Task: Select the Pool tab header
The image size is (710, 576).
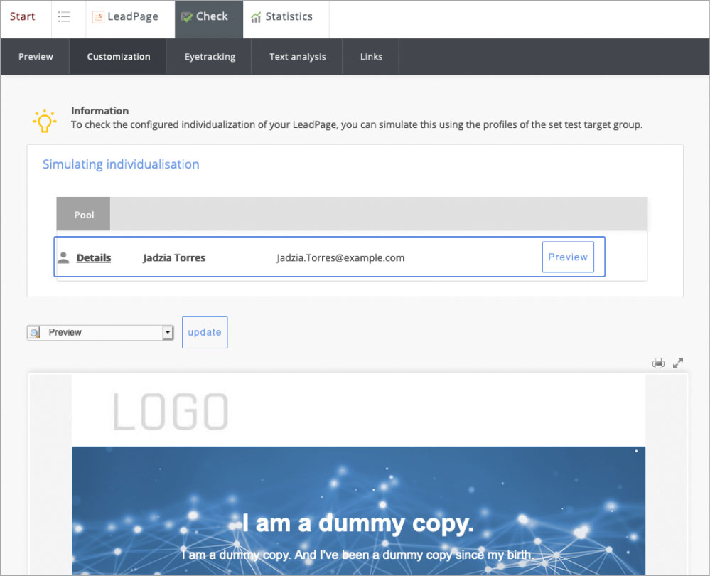Action: 84,215
